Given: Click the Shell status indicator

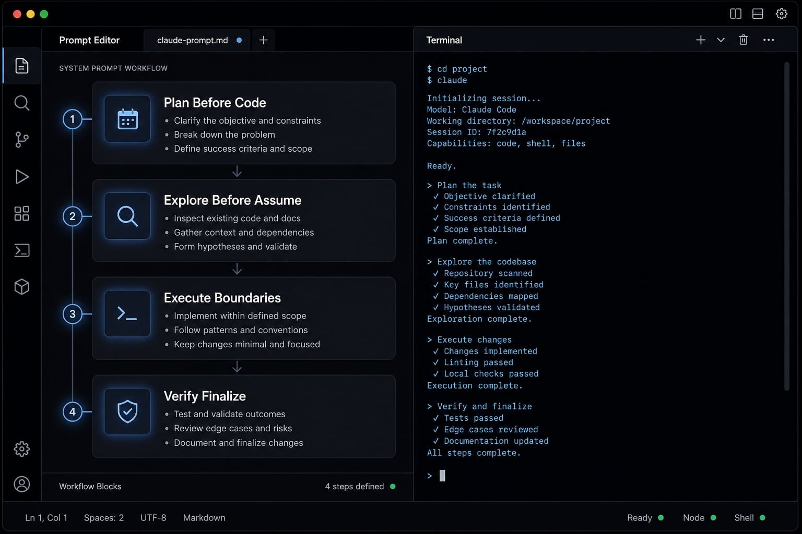Looking at the screenshot, I should click(750, 518).
